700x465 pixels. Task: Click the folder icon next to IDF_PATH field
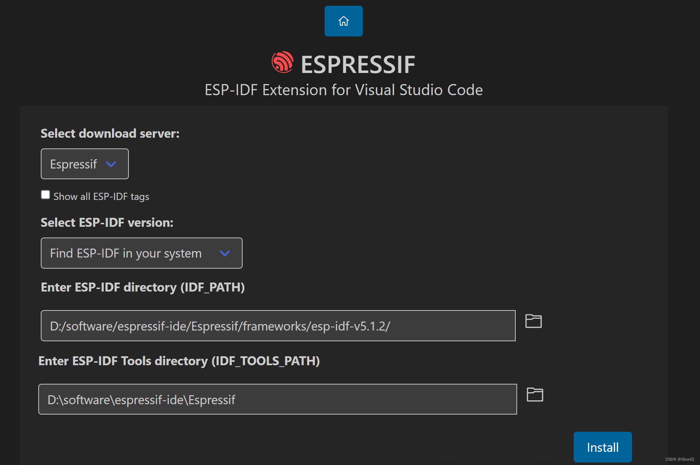[x=534, y=321]
